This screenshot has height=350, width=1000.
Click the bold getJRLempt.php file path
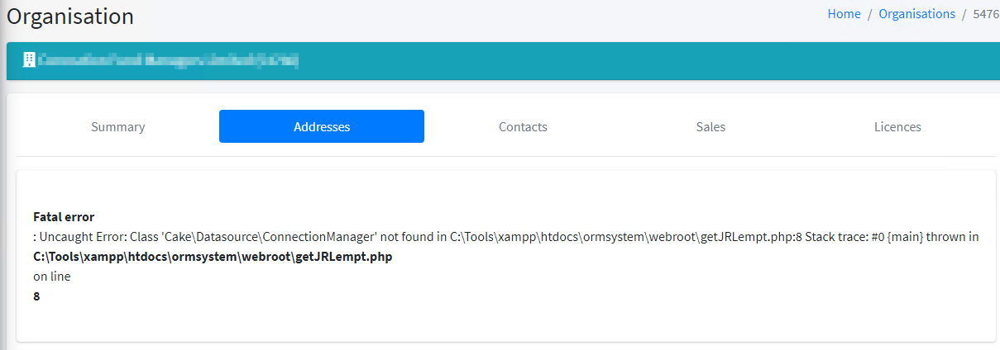click(x=213, y=257)
